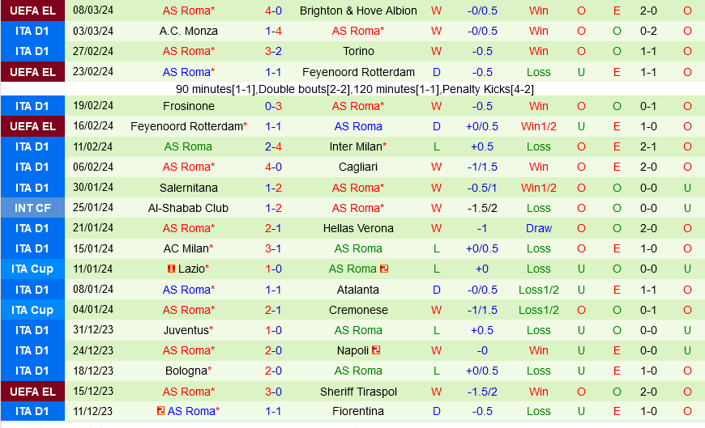The width and height of the screenshot is (705, 428).
Task: Click red card icon after AS Roma, Lazio row
Action: [384, 269]
